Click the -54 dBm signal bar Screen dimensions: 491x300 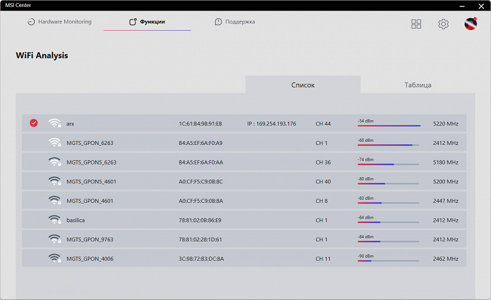coord(389,125)
